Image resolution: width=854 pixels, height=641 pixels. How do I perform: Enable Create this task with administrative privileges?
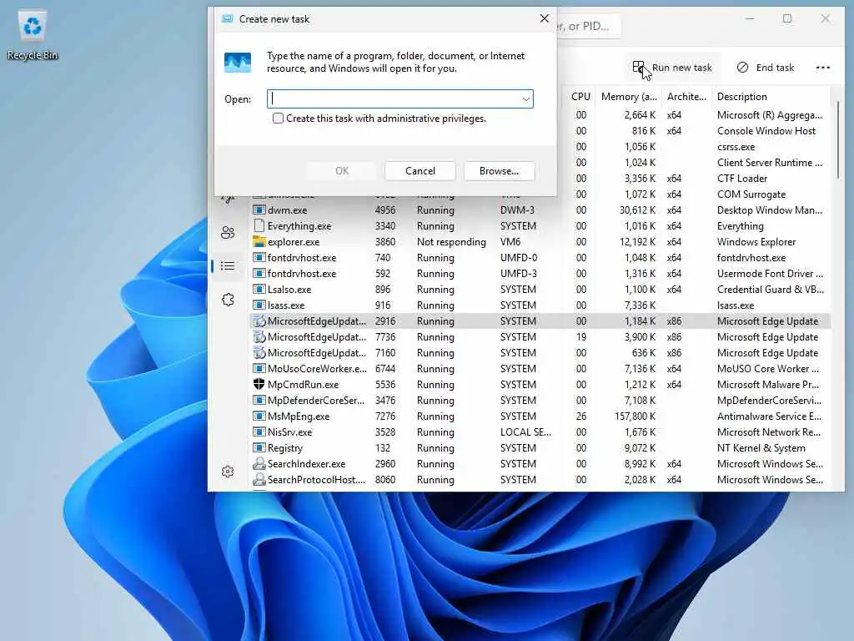point(278,119)
